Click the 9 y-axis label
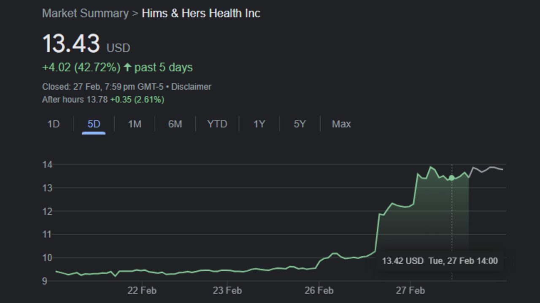The image size is (540, 303). tap(45, 282)
